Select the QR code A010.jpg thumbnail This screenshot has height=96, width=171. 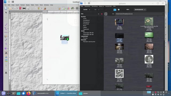[x=119, y=74]
